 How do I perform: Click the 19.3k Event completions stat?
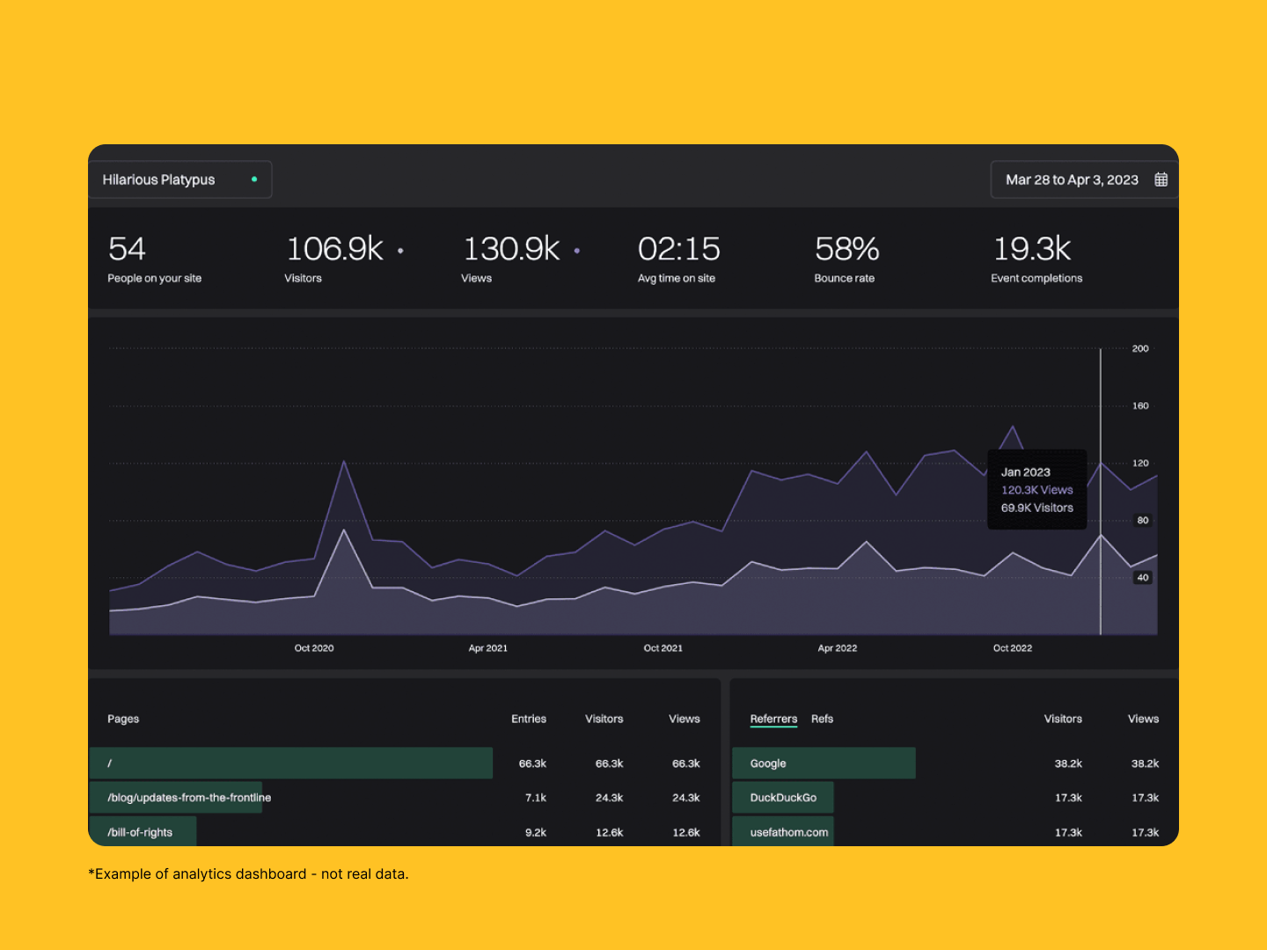(1036, 259)
